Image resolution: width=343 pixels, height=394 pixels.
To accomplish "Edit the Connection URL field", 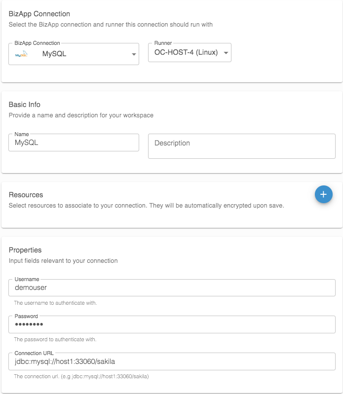I will point(172,361).
